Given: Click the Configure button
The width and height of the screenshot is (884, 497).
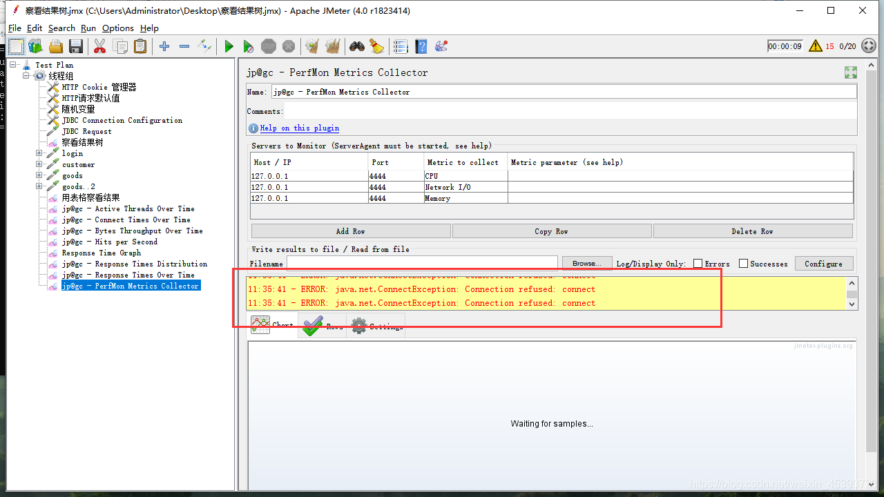Looking at the screenshot, I should click(x=824, y=264).
